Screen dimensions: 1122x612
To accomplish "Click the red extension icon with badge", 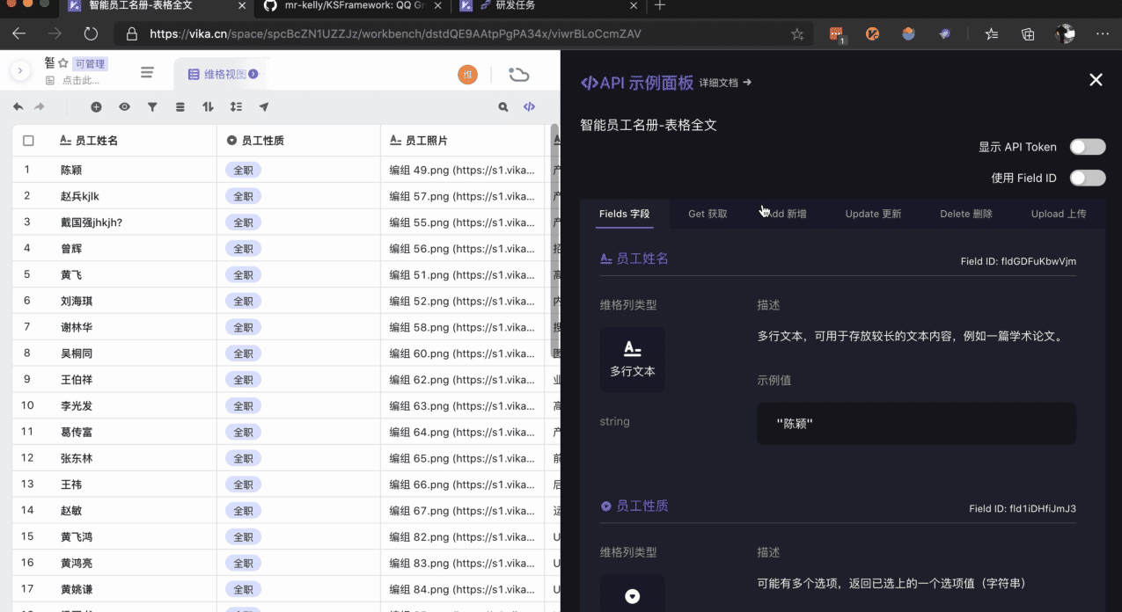I will [837, 34].
